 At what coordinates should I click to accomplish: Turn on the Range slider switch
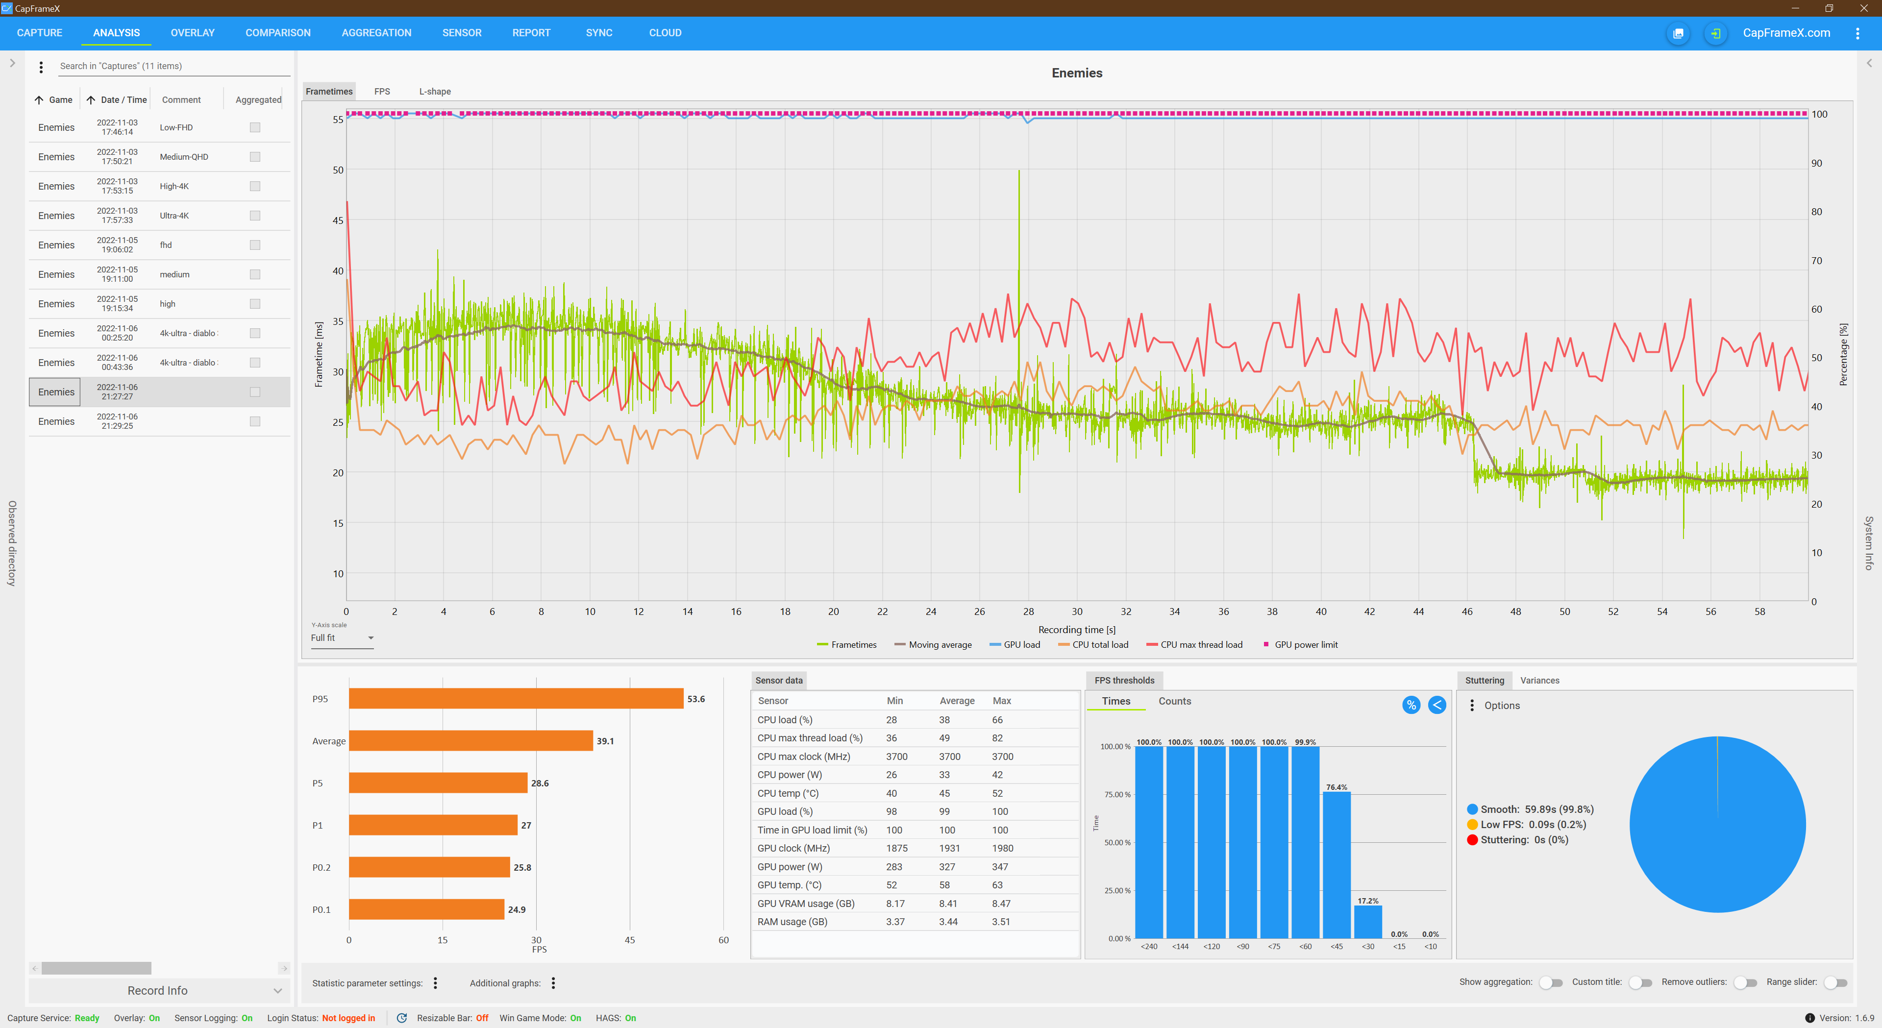[1834, 982]
